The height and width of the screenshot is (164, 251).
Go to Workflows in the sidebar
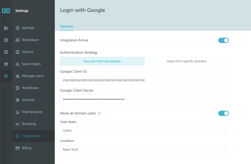click(x=30, y=88)
